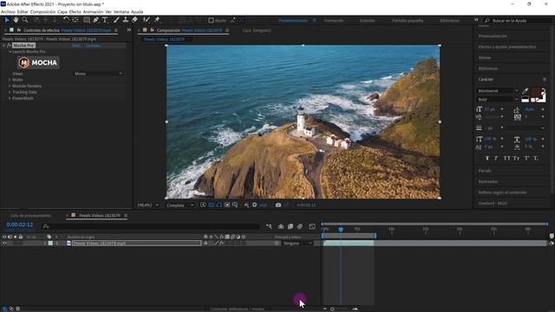Open the graph editor icon
The height and width of the screenshot is (312, 555).
pyautogui.click(x=312, y=226)
